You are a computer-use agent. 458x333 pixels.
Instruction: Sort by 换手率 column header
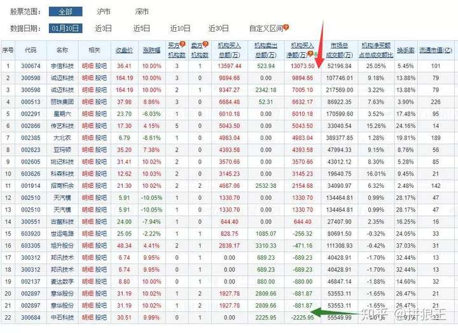tap(405, 50)
